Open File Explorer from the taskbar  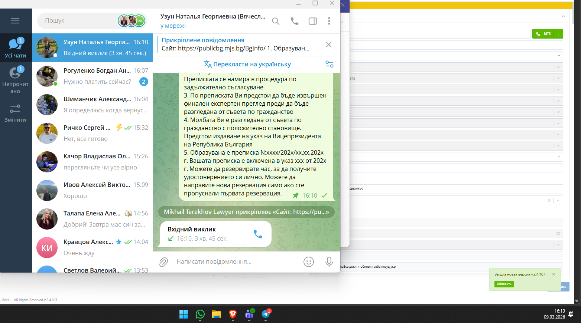tap(217, 314)
